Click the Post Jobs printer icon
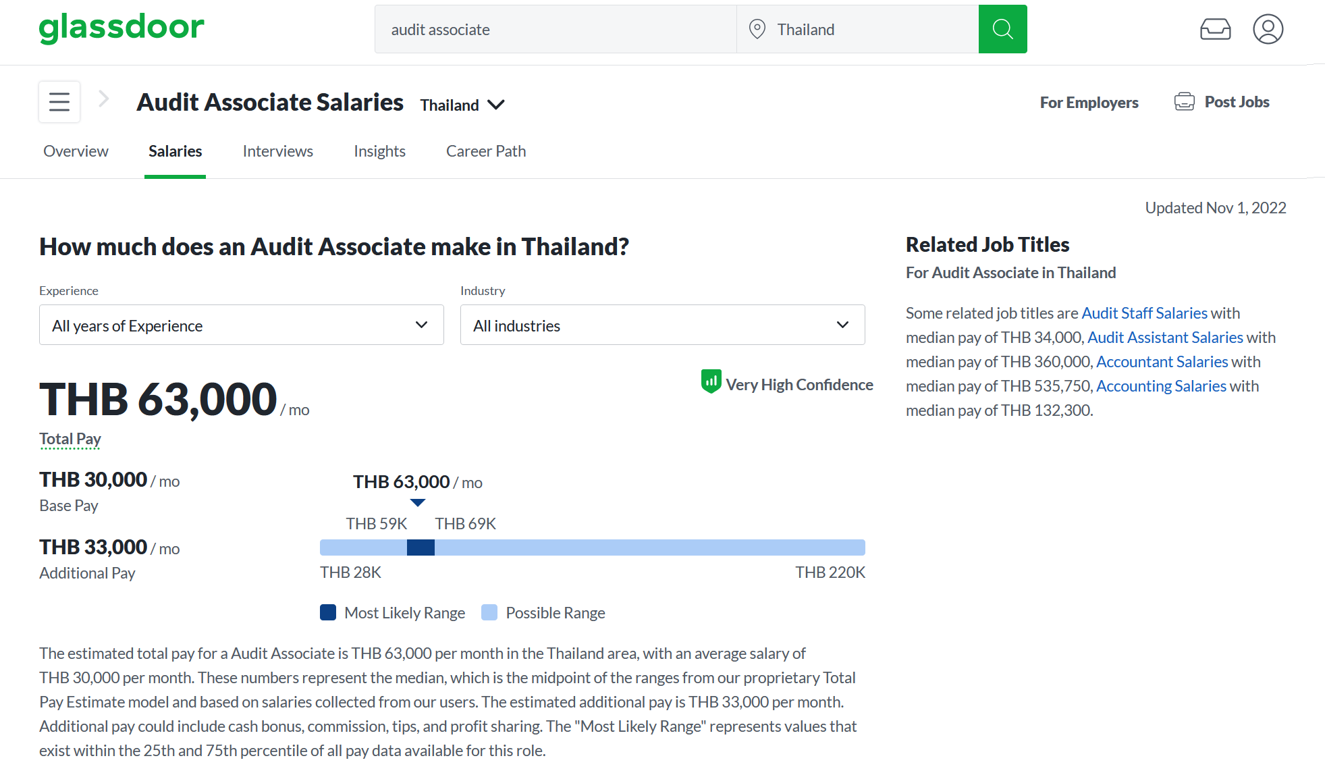 pos(1184,102)
